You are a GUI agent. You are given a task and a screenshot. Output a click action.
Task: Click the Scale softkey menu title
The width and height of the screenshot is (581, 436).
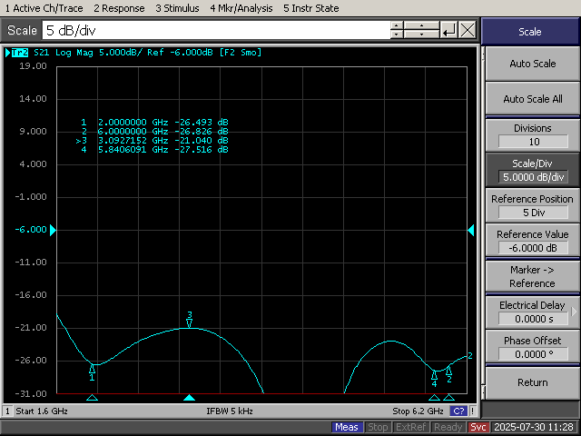530,32
